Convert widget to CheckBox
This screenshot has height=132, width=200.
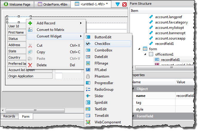(x=108, y=44)
